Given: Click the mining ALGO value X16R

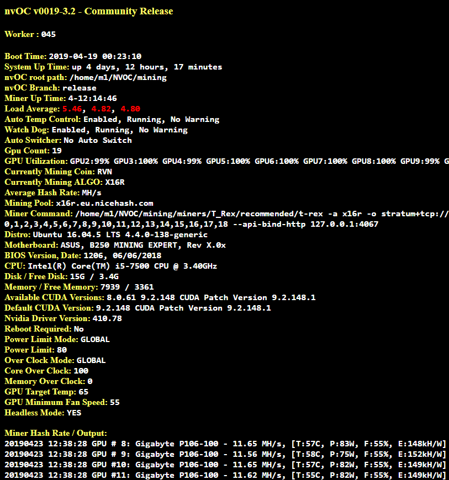Looking at the screenshot, I should click(115, 182).
